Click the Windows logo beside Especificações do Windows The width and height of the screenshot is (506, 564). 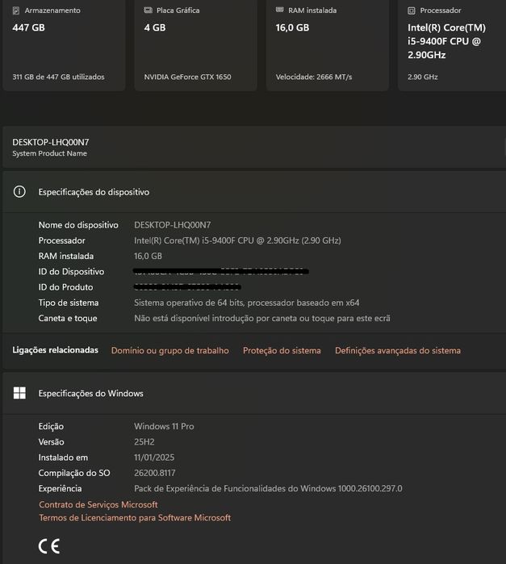(19, 393)
